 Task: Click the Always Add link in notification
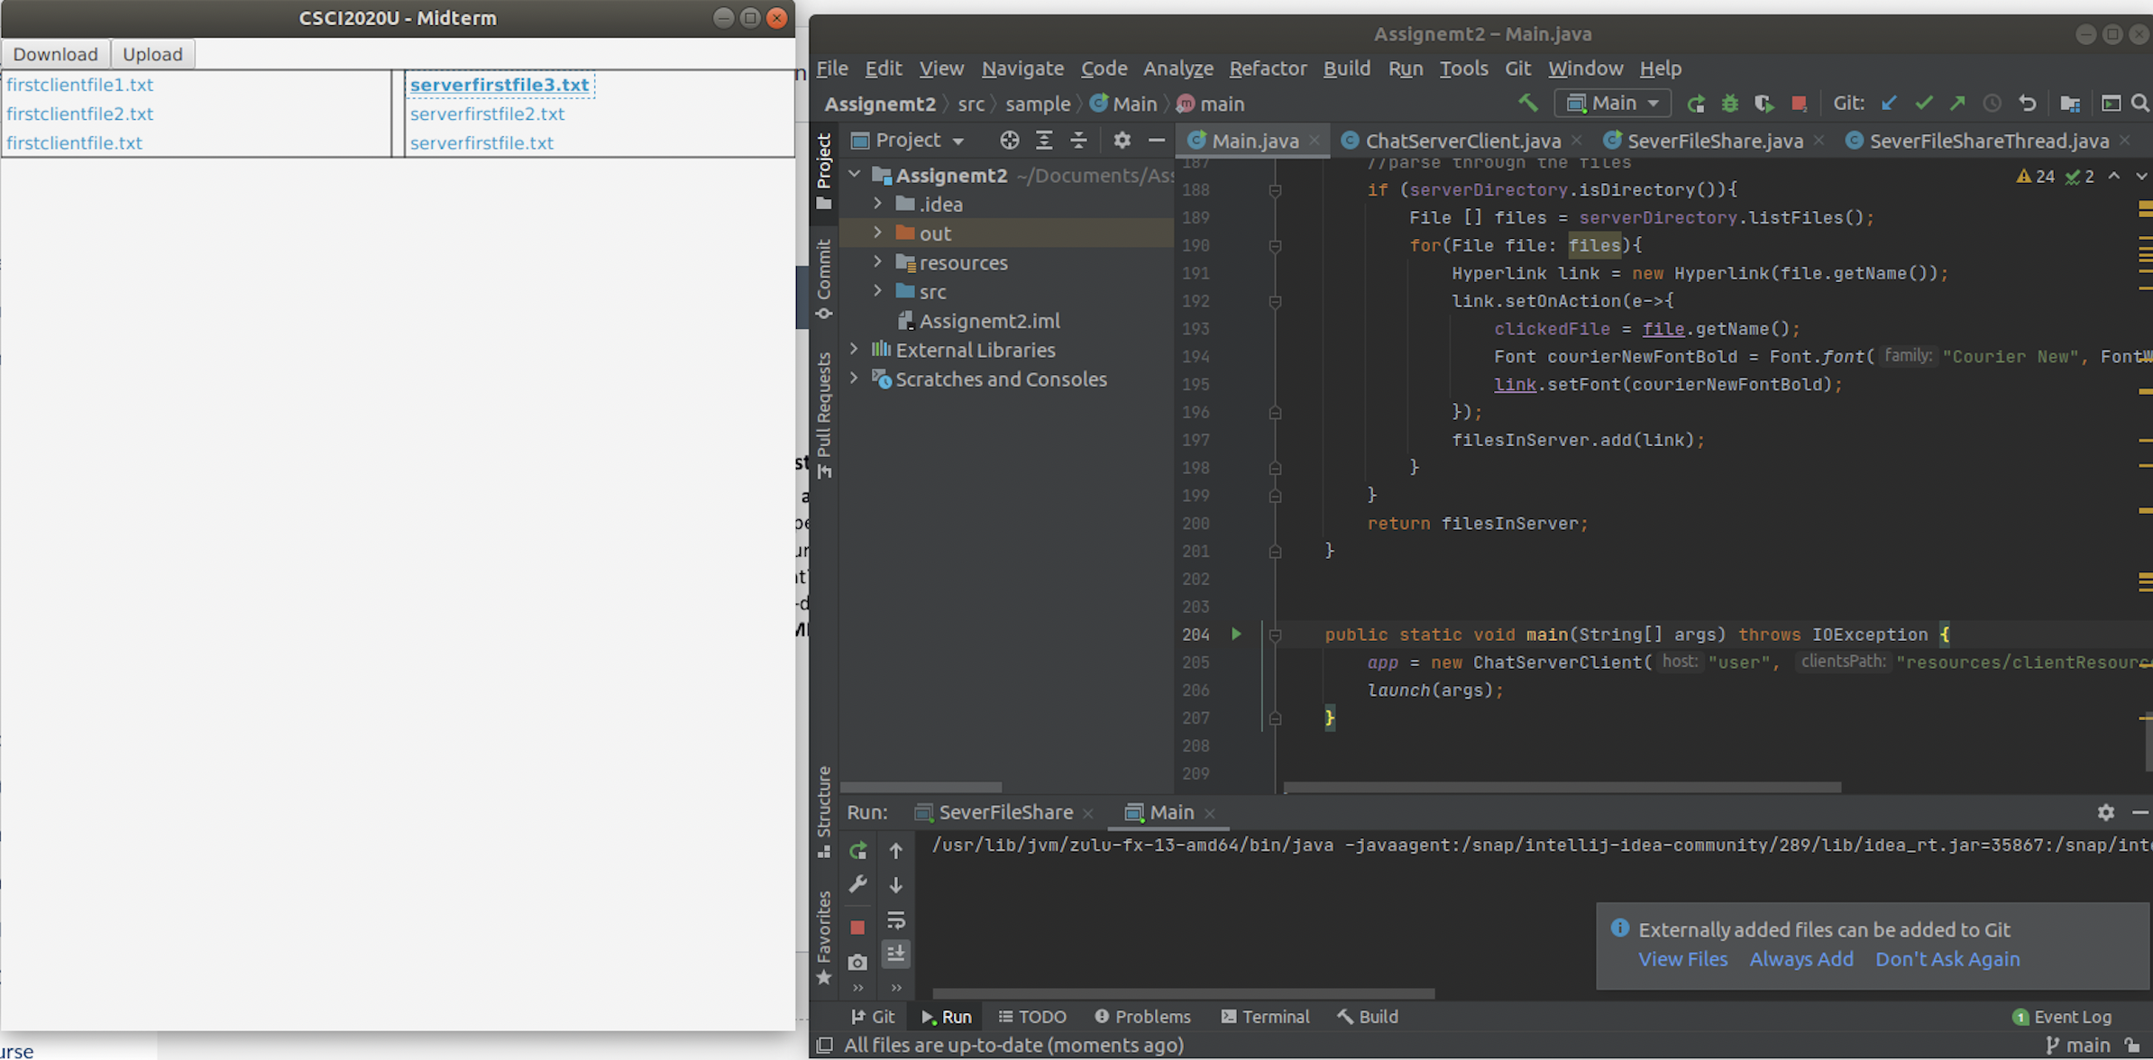tap(1800, 959)
